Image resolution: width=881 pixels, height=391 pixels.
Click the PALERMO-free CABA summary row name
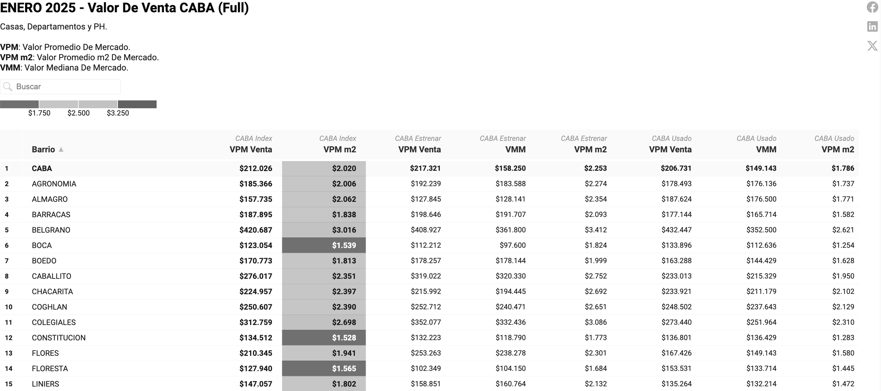(x=42, y=168)
